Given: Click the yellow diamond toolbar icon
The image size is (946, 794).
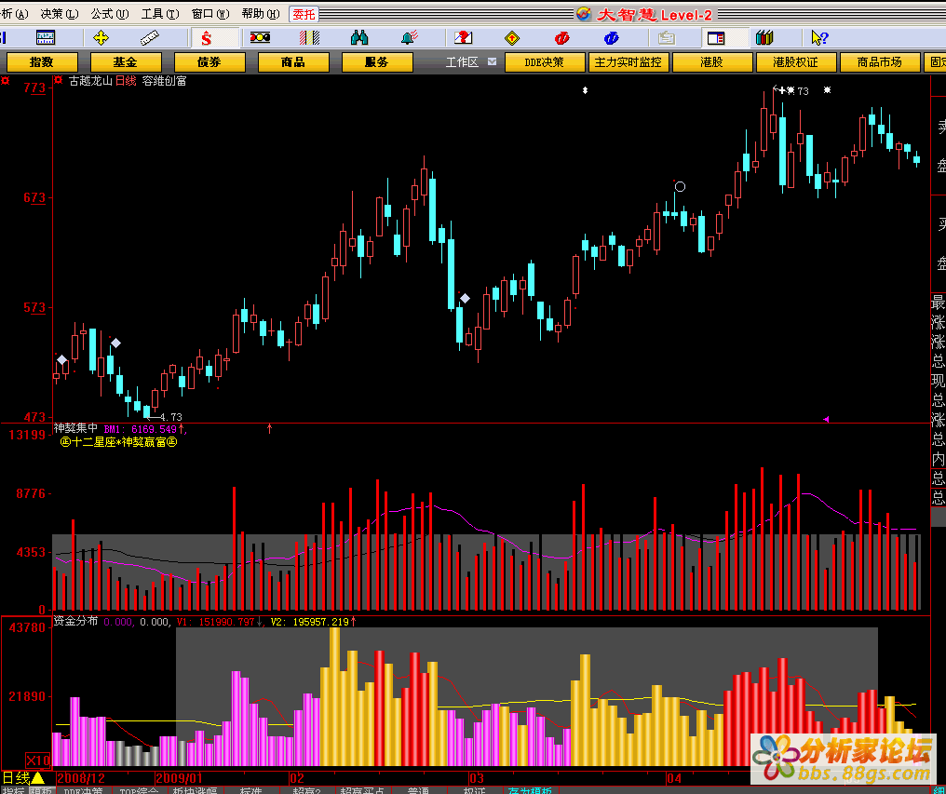Looking at the screenshot, I should [512, 38].
